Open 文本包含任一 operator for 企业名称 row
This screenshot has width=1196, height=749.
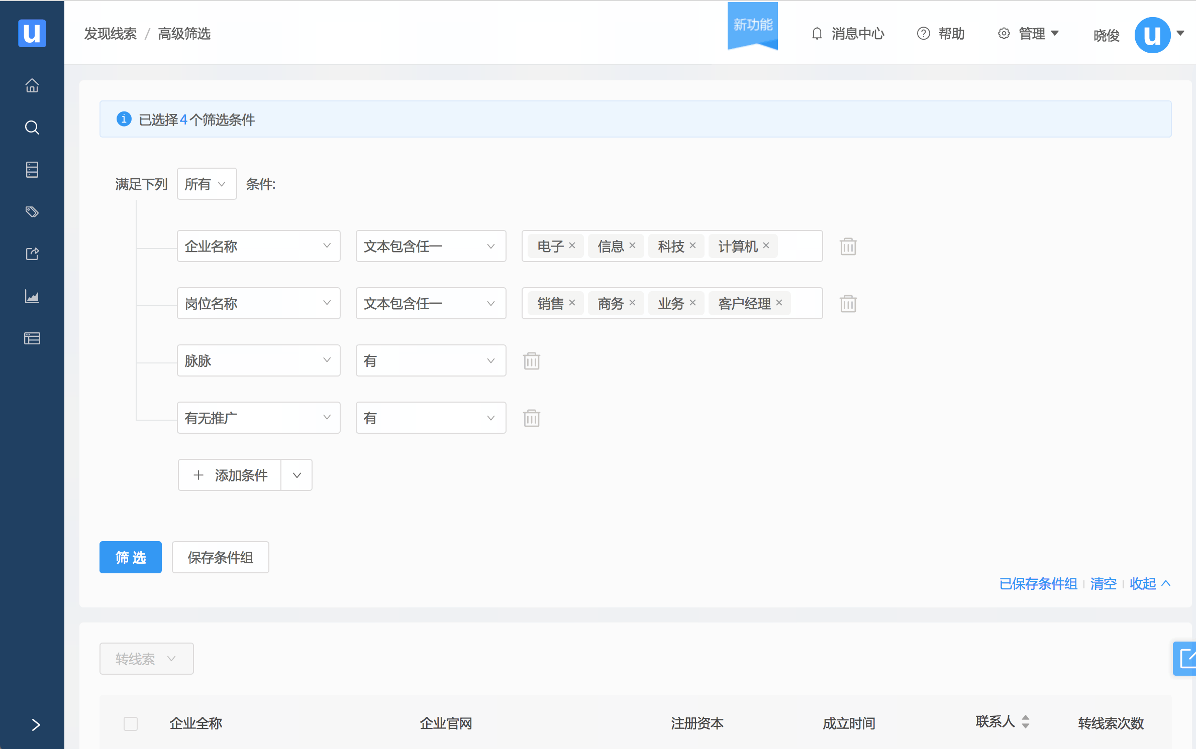pyautogui.click(x=431, y=246)
